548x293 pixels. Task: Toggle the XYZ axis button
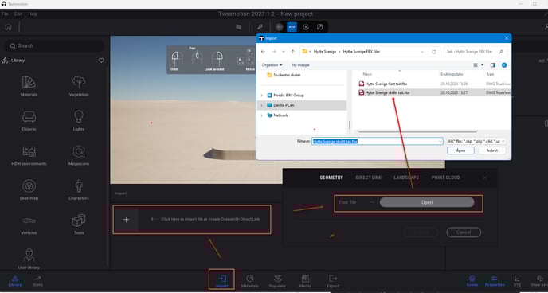[x=517, y=281]
